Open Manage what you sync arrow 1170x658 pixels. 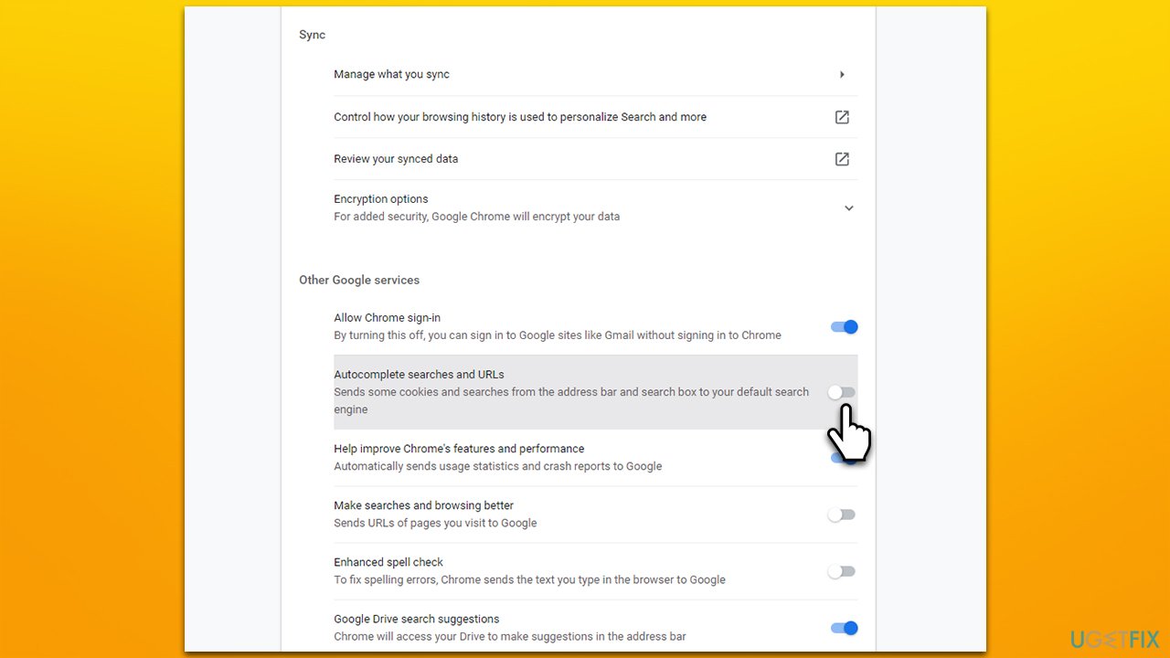(842, 75)
